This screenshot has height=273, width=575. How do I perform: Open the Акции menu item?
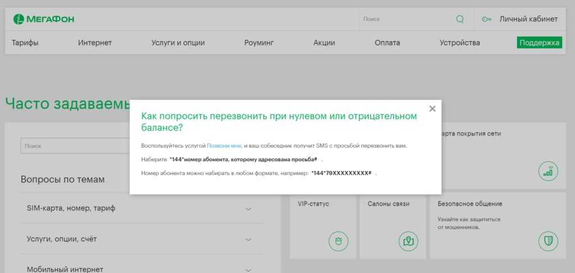point(324,43)
